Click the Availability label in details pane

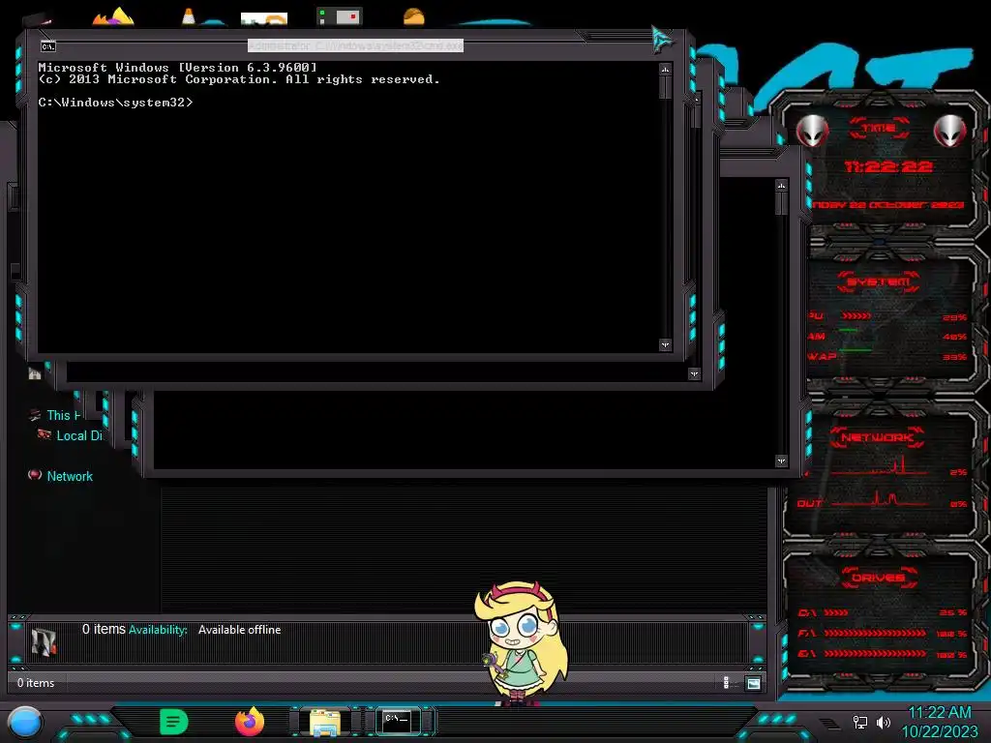click(x=158, y=630)
